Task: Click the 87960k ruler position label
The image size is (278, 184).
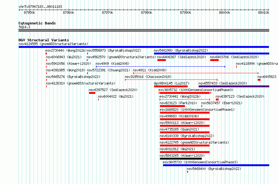Action: [68, 13]
